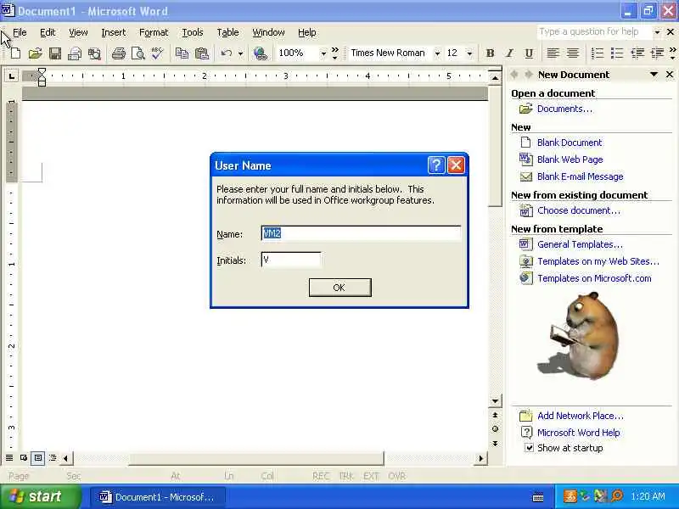Screen dimensions: 679x509
Task: Paste using the clipboard icon
Action: (202, 53)
